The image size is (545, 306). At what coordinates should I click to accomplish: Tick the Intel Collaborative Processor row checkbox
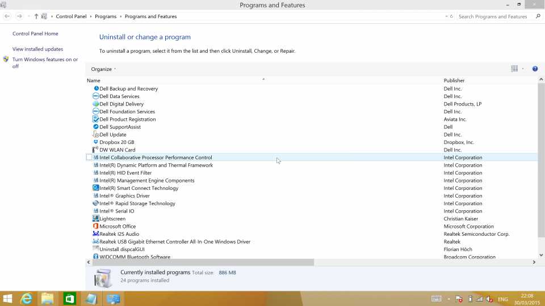pyautogui.click(x=89, y=157)
